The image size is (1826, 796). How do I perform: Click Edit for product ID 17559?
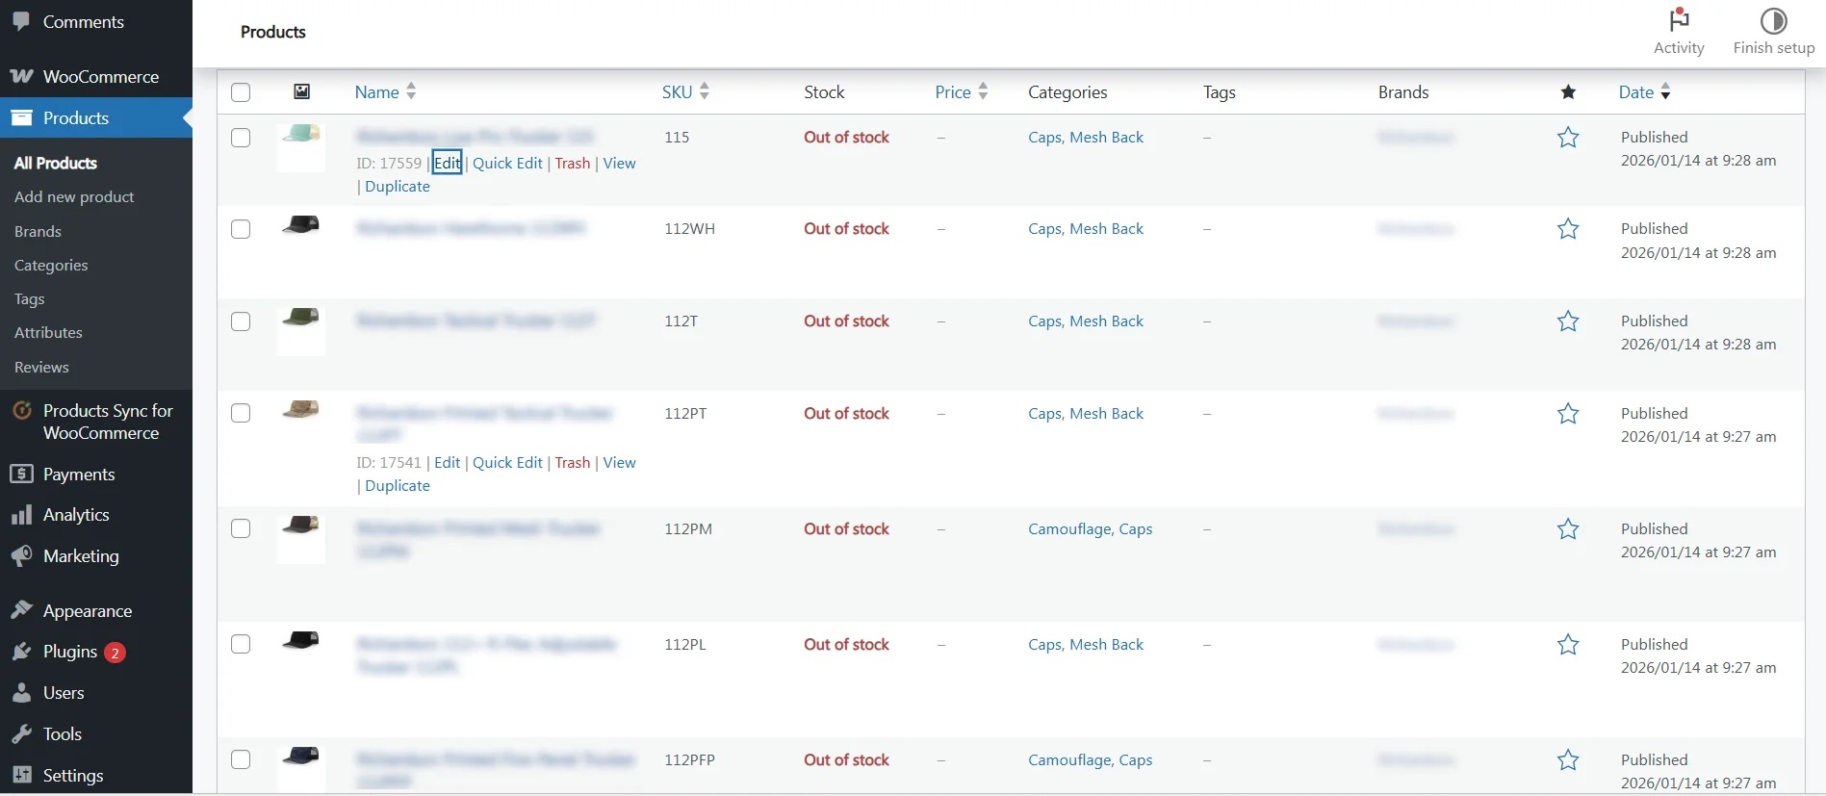click(447, 163)
